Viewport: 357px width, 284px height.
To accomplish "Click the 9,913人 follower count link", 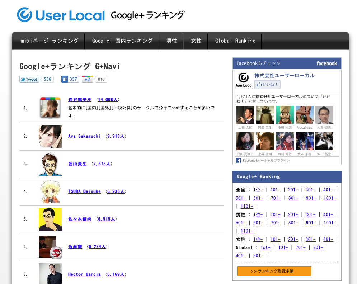I will tap(116, 136).
